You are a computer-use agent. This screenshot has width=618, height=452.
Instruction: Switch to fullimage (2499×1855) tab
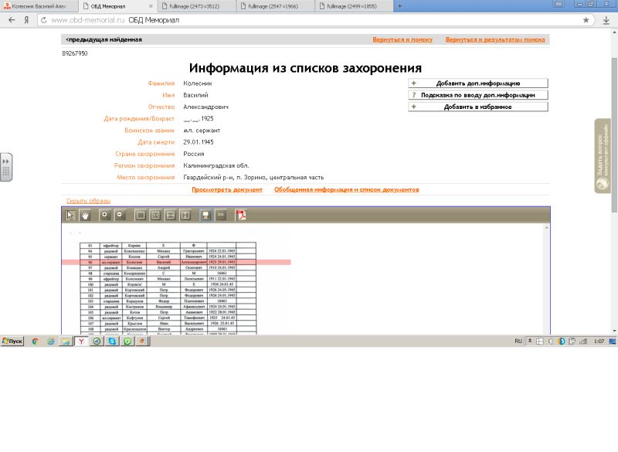tap(350, 5)
